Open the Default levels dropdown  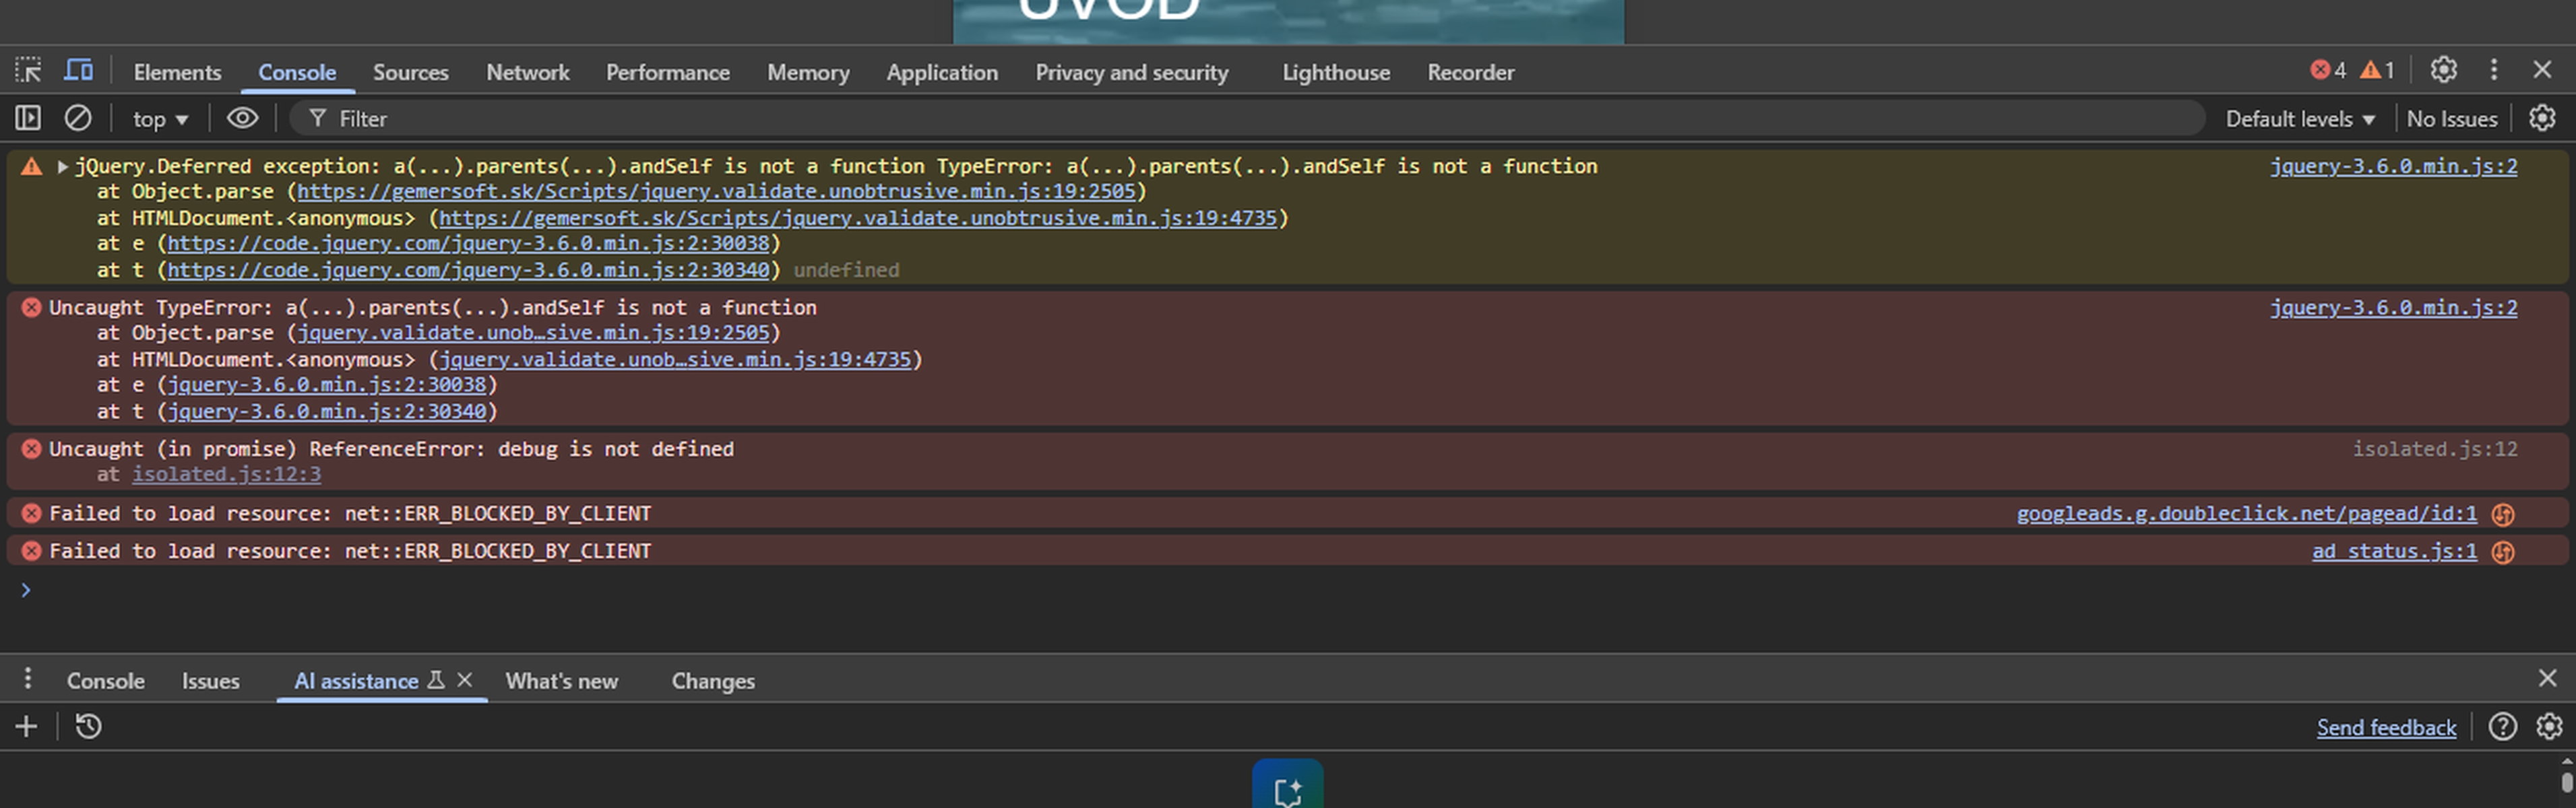tap(2299, 120)
